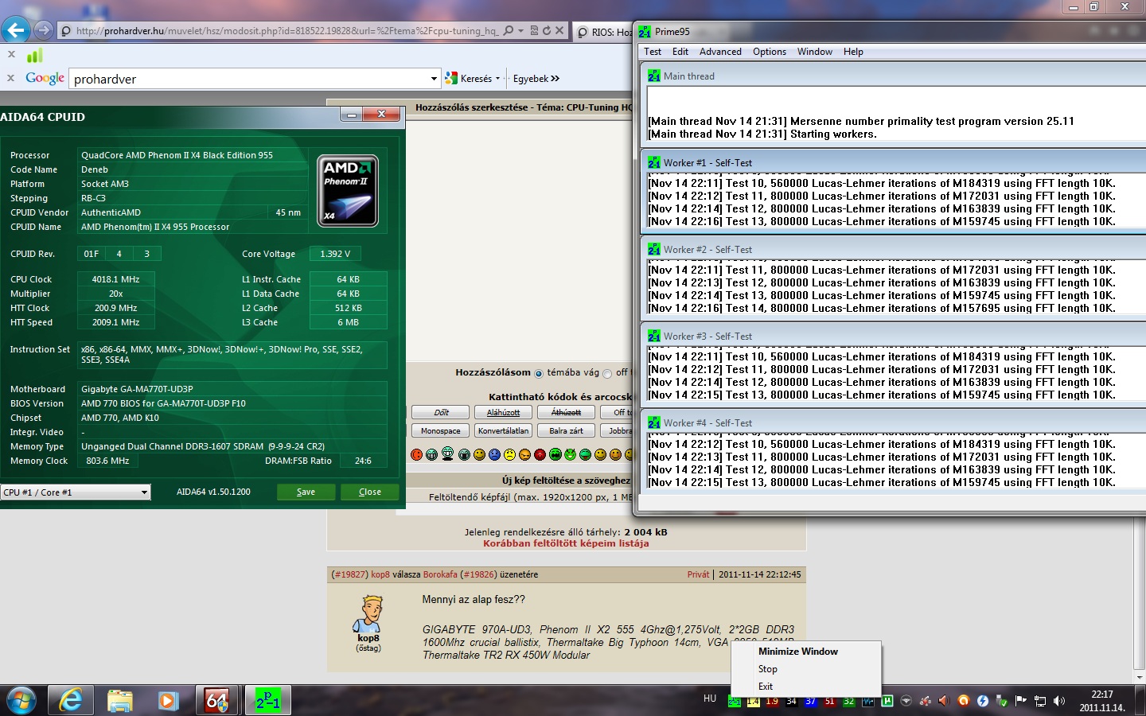Click the browser forward arrow button
Screen dimensions: 1146x716
click(x=44, y=30)
